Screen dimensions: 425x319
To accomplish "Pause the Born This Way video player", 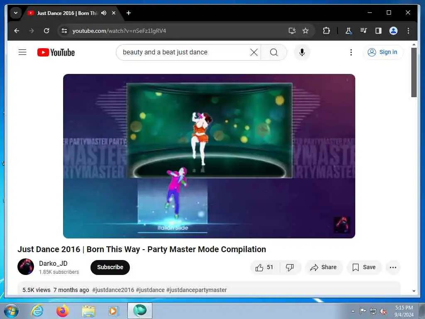I will 209,156.
